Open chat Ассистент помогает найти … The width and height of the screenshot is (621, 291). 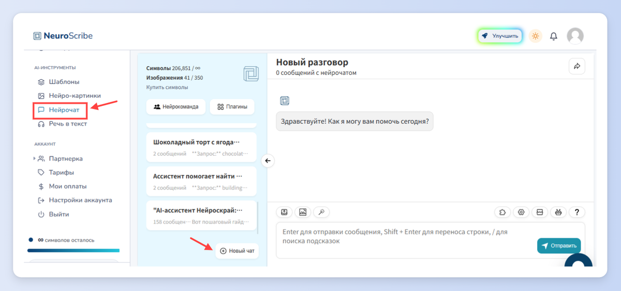201,181
